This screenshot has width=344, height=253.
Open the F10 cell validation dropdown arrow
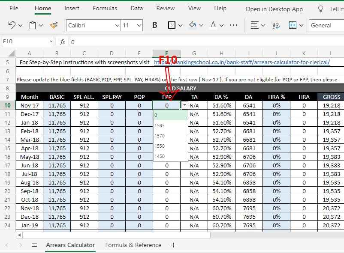pos(184,105)
